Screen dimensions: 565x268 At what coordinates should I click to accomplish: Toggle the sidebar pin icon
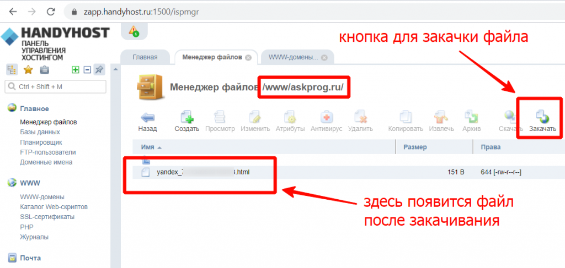[99, 70]
